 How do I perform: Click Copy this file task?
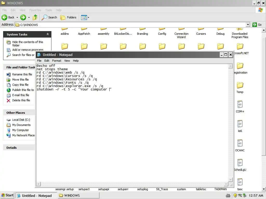coord(20,85)
